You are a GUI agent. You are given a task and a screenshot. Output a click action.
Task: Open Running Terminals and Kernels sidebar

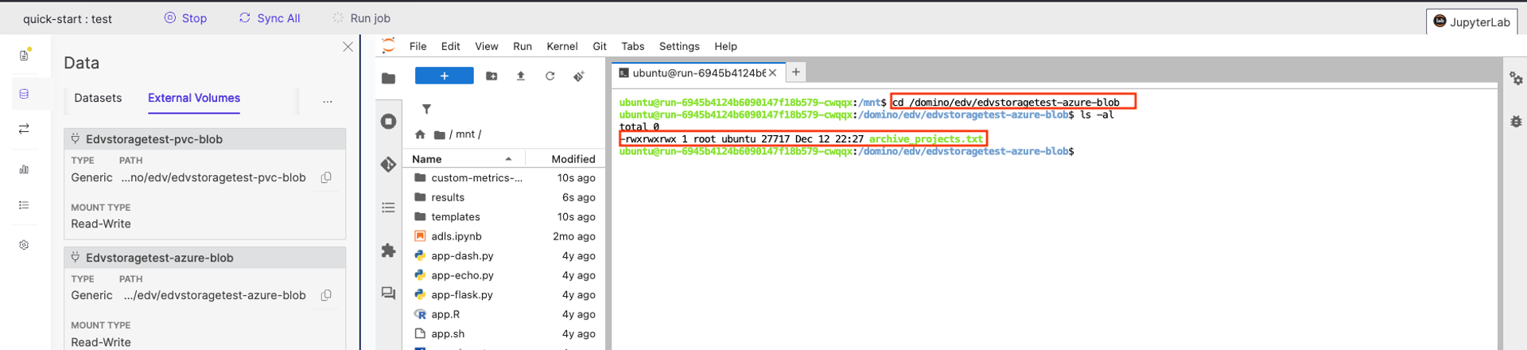388,121
